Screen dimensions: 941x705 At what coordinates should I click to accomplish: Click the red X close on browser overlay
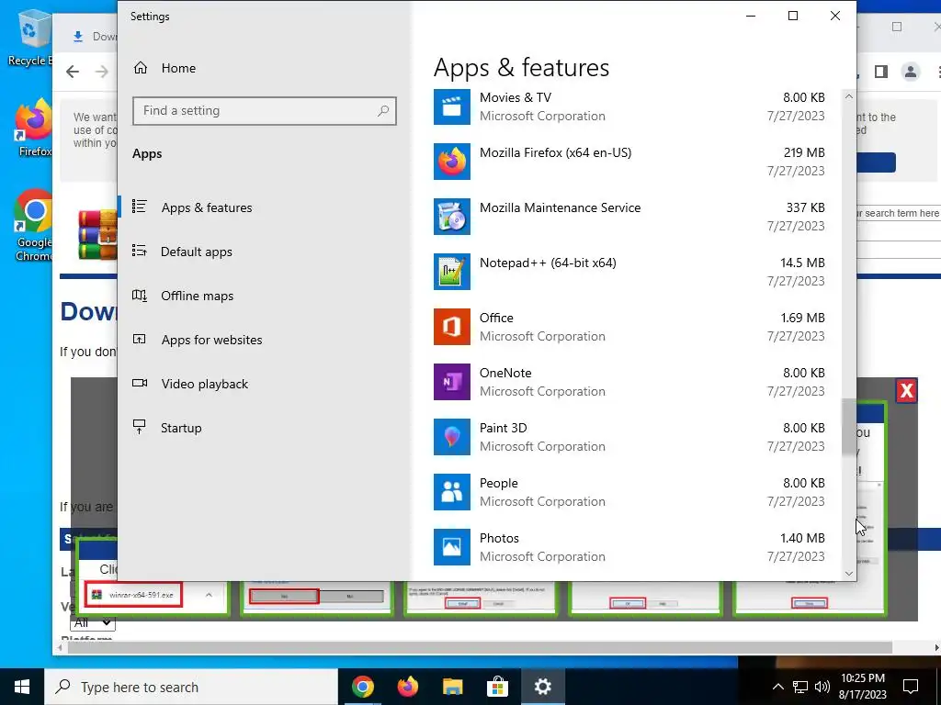[x=906, y=391]
